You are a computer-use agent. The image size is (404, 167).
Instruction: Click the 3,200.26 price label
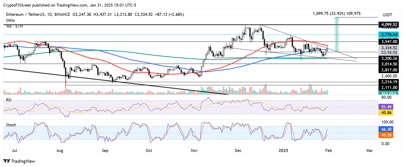pyautogui.click(x=388, y=59)
